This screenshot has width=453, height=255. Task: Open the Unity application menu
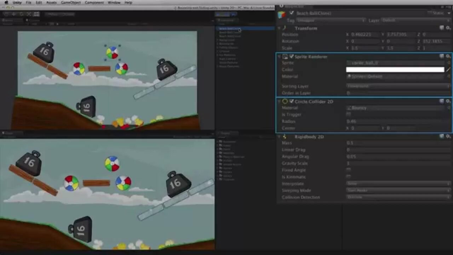(17, 2)
